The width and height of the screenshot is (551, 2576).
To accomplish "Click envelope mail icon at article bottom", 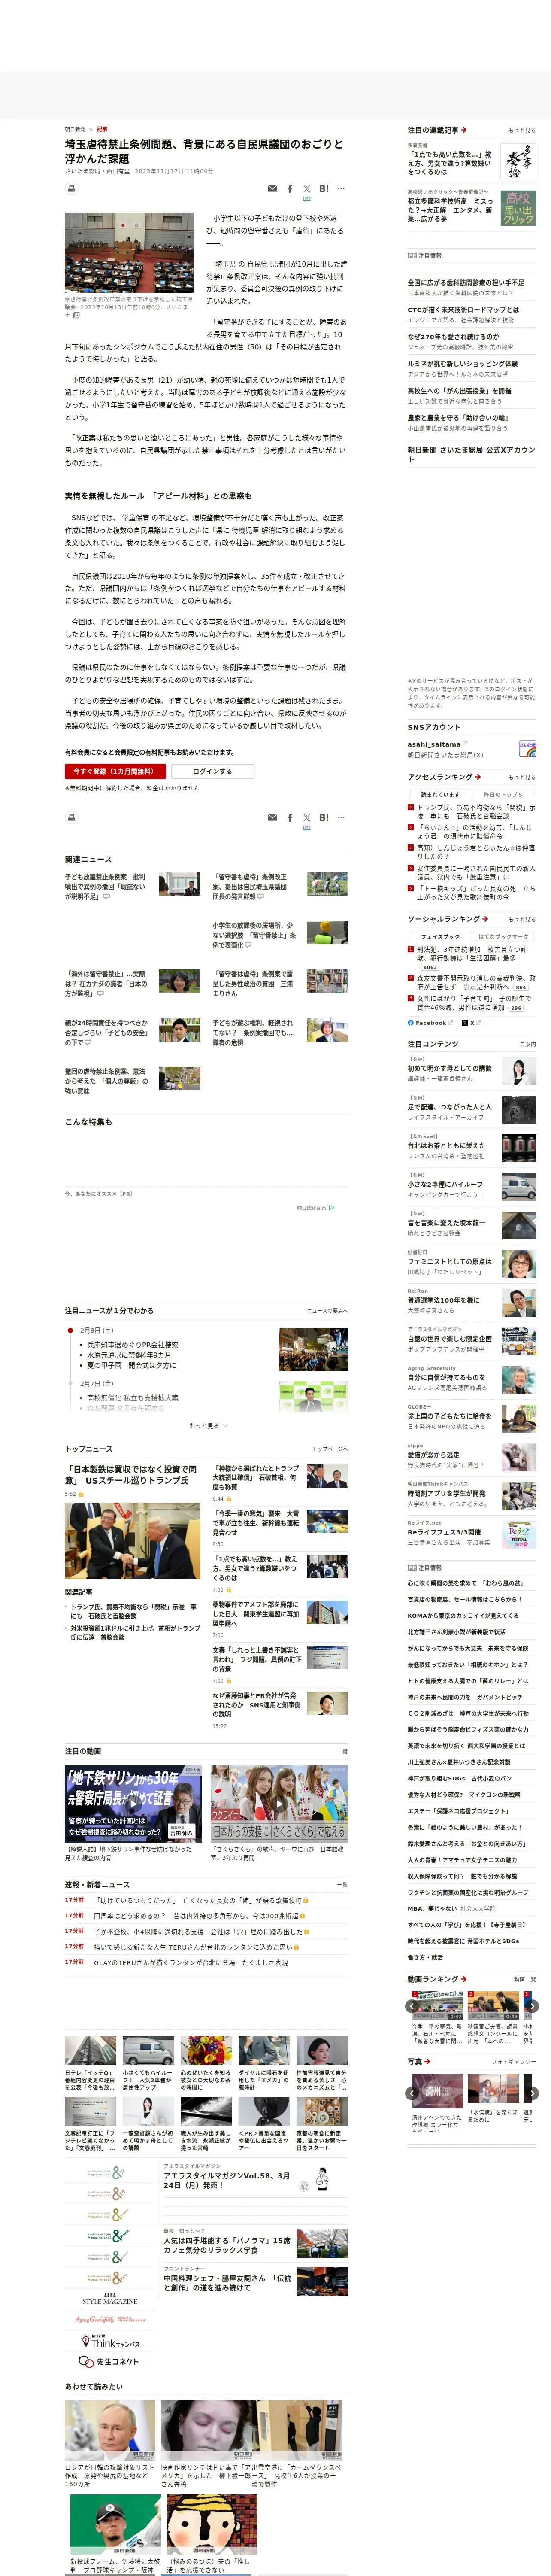I will (x=272, y=817).
